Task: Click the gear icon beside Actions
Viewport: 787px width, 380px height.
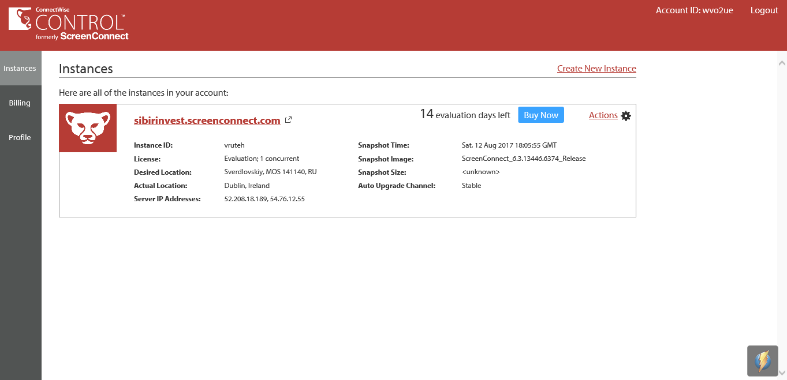Action: tap(626, 116)
